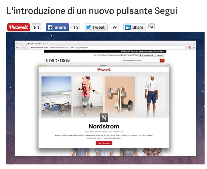
Task: Click the red search button on Nordstrom
Action: point(162,61)
